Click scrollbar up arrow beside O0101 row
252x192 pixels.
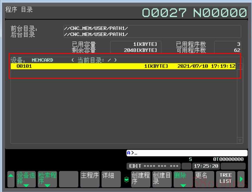point(240,66)
